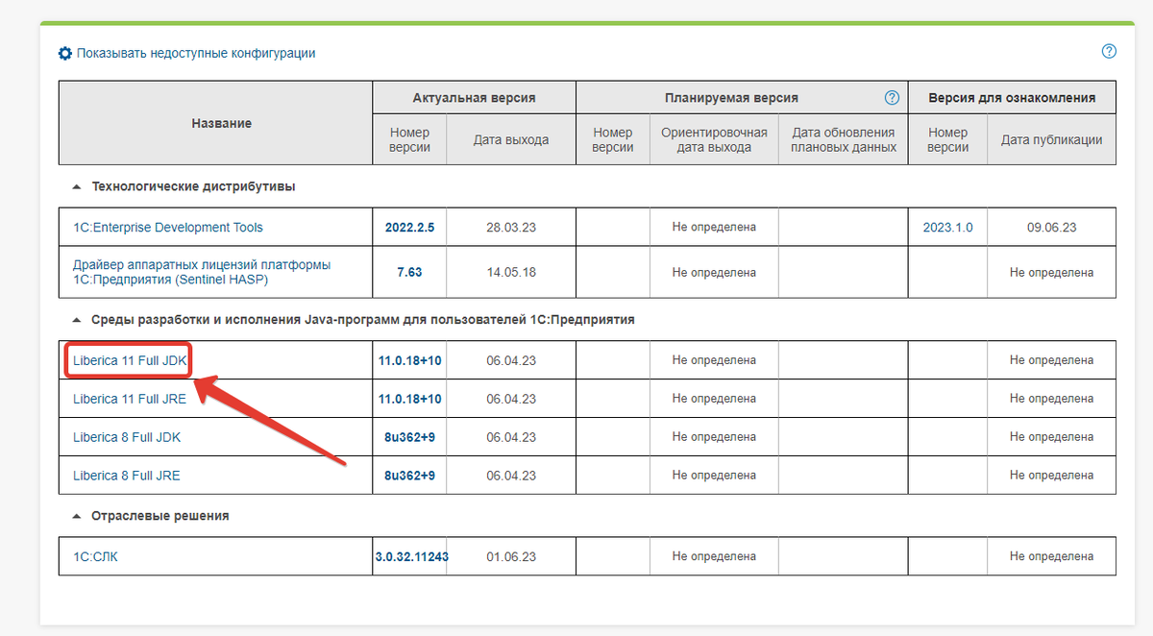Click date 01.06.23 cell

click(x=511, y=556)
